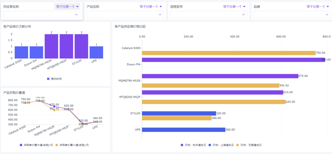Click the UPS bar in 各产品报价次数分布
The width and height of the screenshot is (332, 154).
coord(96,52)
